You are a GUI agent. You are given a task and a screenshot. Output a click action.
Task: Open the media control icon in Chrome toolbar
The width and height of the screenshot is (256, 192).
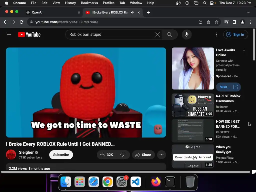click(226, 22)
